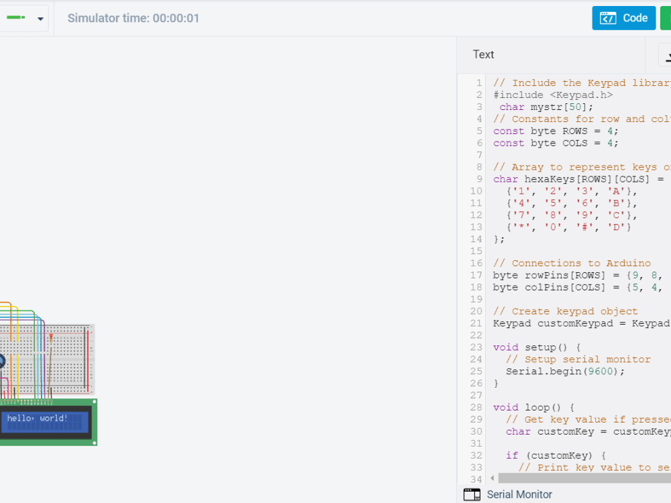This screenshot has height=503, width=671.
Task: Click the Serial Monitor window icon
Action: coord(472,494)
